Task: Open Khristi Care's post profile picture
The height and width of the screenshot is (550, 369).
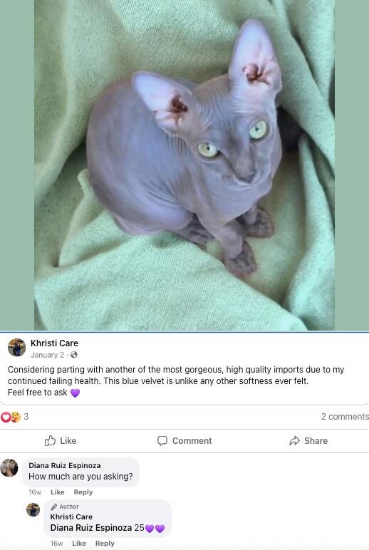Action: (16, 347)
